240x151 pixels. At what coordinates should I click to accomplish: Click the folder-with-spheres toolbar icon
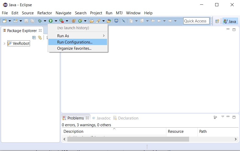[109, 21]
